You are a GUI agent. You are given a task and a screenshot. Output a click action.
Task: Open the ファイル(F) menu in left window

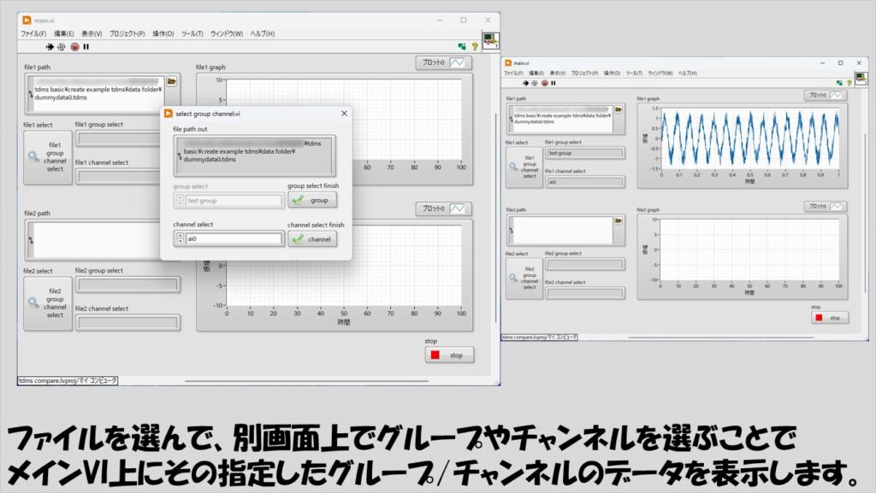pyautogui.click(x=33, y=33)
